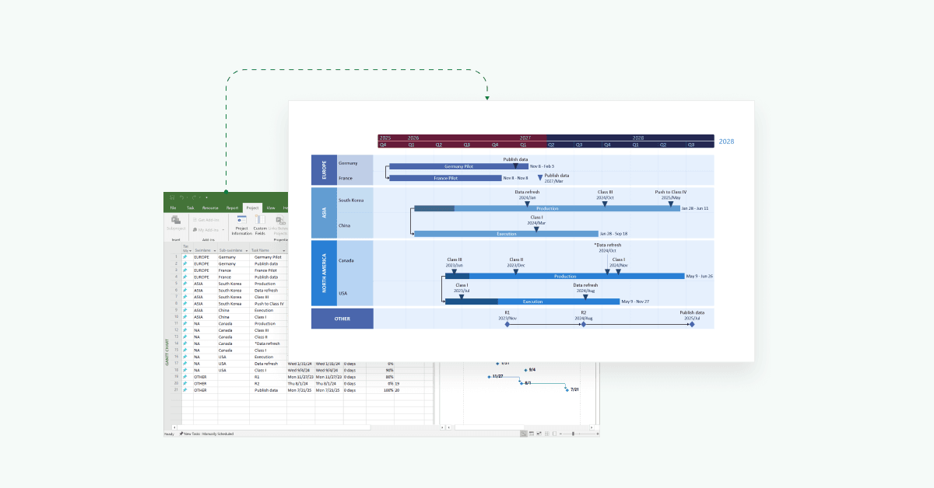The image size is (934, 488).
Task: Switch to the View ribbon tab
Action: (271, 208)
